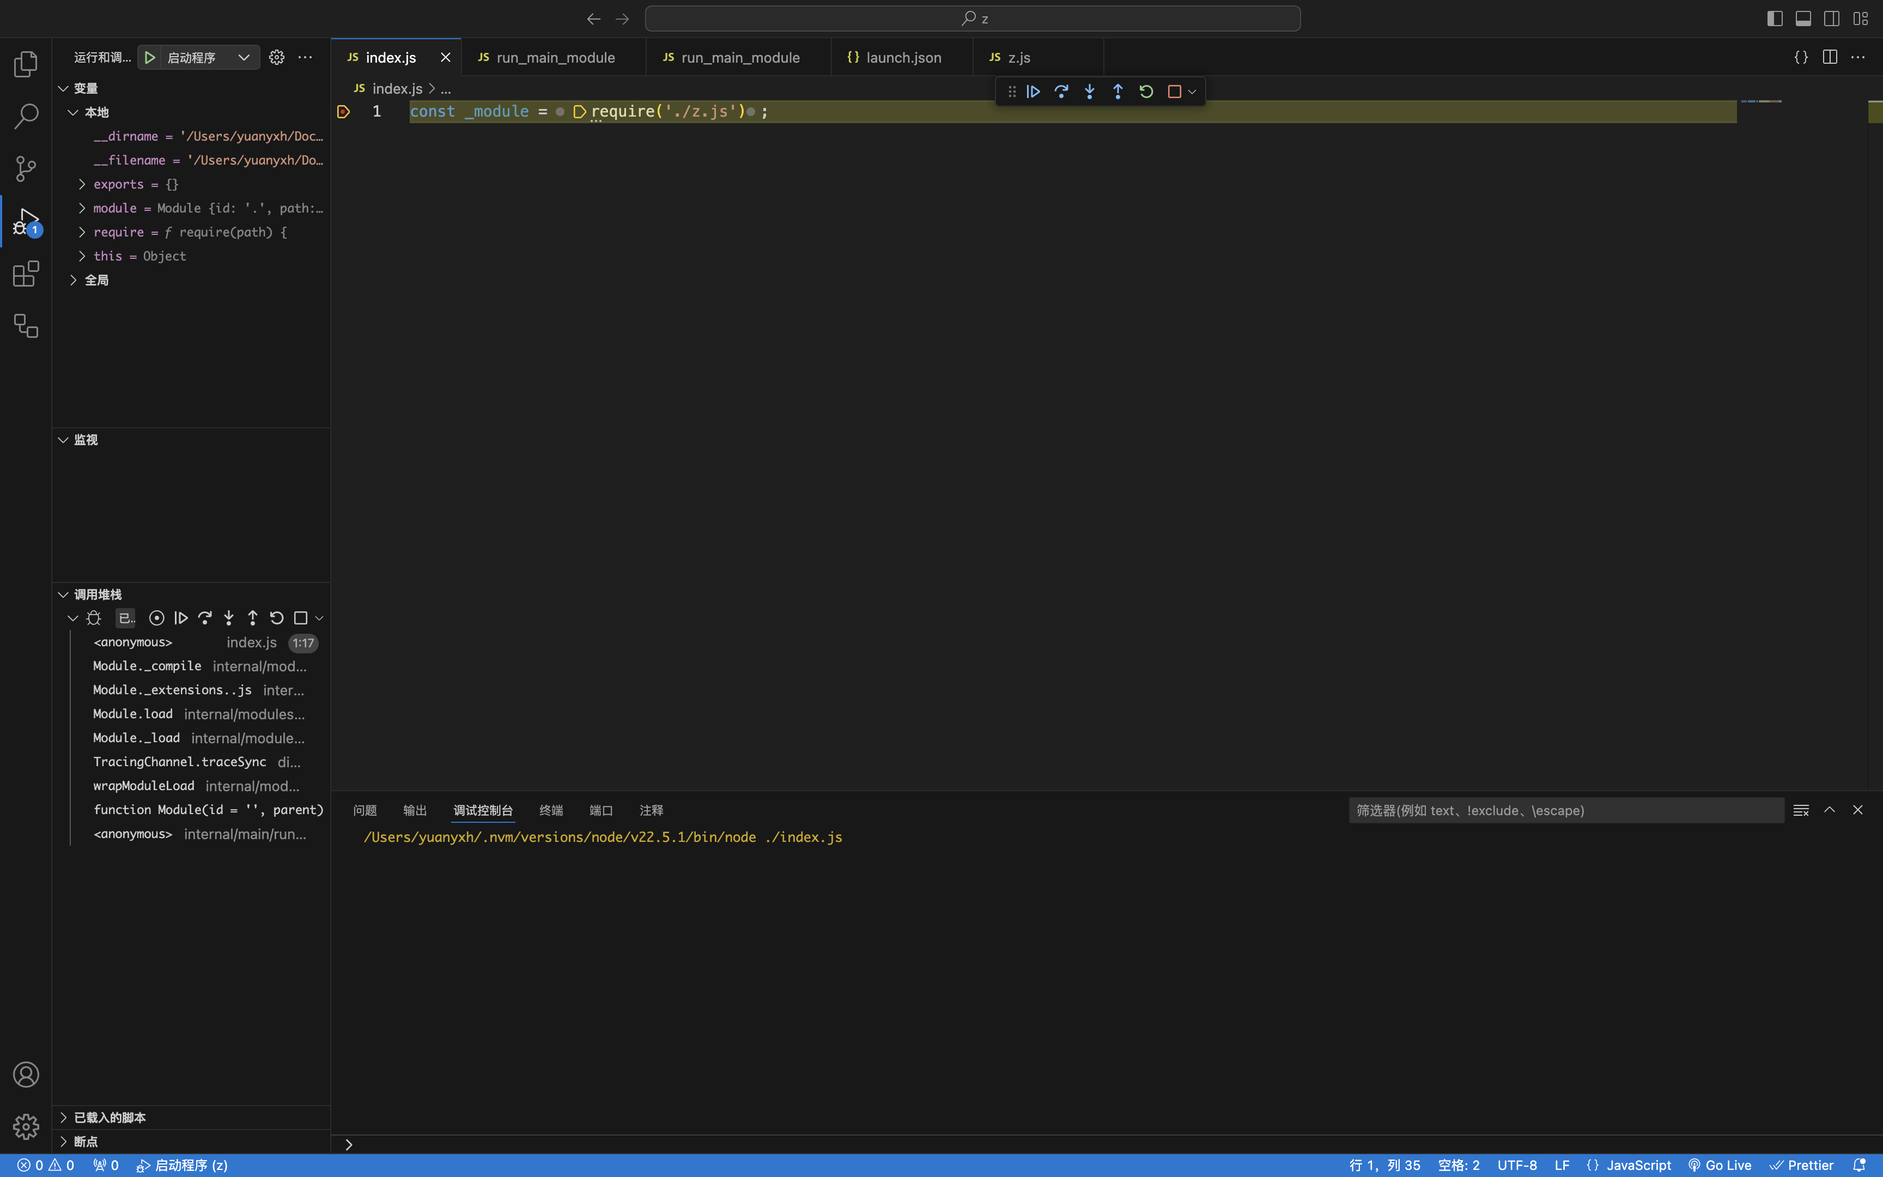Restart icon in call stack toolbar
Screen dimensions: 1883x1177
(x=276, y=618)
